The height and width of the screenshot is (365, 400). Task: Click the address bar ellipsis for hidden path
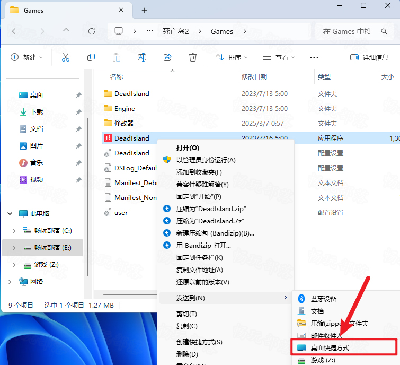click(x=150, y=31)
